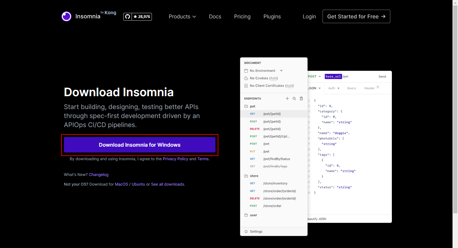Switch to the Query tab
This screenshot has height=248, width=458.
click(x=351, y=88)
